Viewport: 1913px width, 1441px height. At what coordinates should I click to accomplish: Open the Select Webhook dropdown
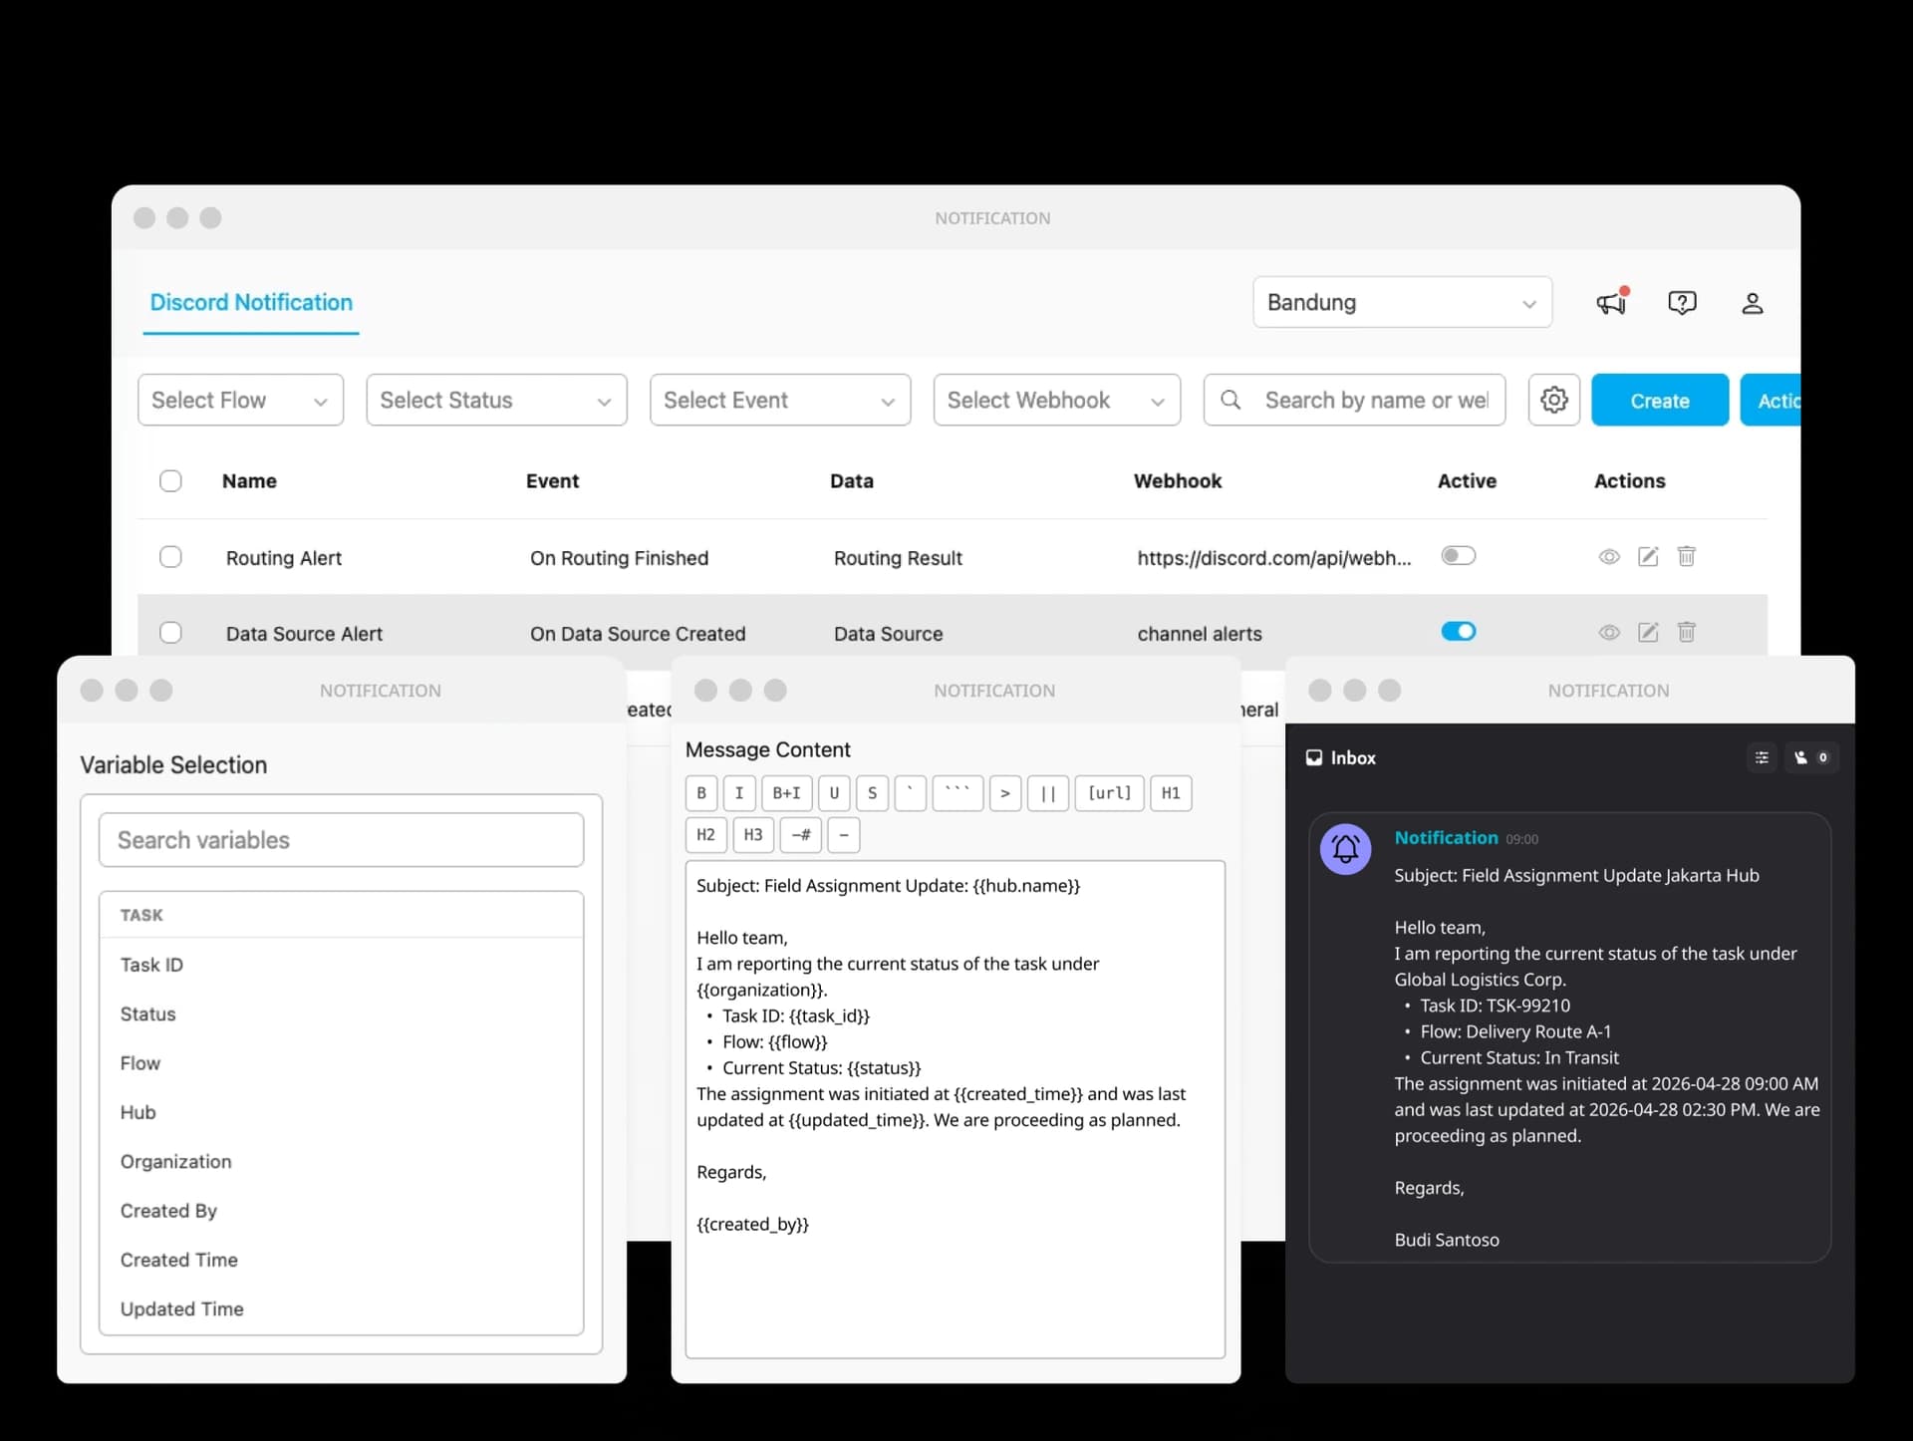pyautogui.click(x=1057, y=400)
